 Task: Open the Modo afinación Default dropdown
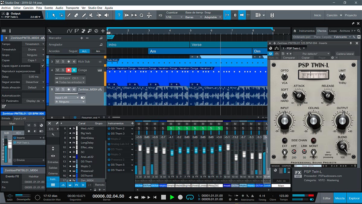pos(34,88)
